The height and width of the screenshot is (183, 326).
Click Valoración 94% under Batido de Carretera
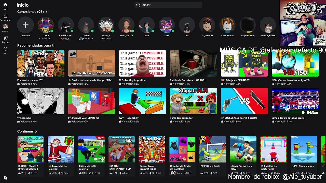(181, 84)
